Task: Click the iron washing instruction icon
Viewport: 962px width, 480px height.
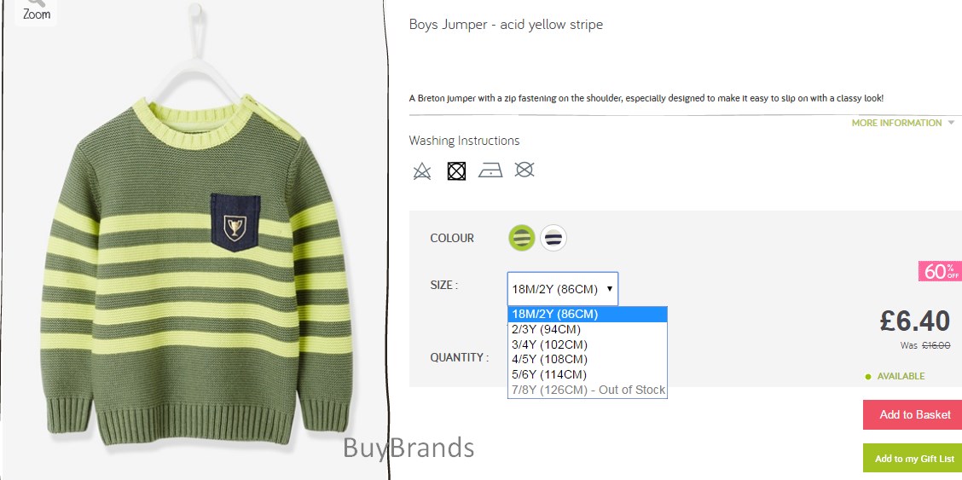Action: coord(491,171)
